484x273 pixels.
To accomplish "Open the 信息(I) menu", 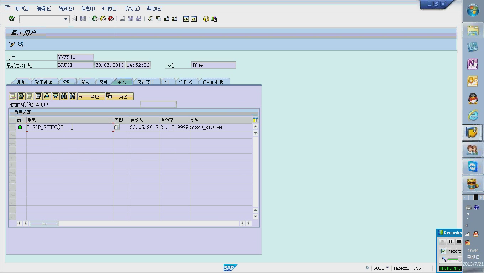I will click(x=88, y=9).
